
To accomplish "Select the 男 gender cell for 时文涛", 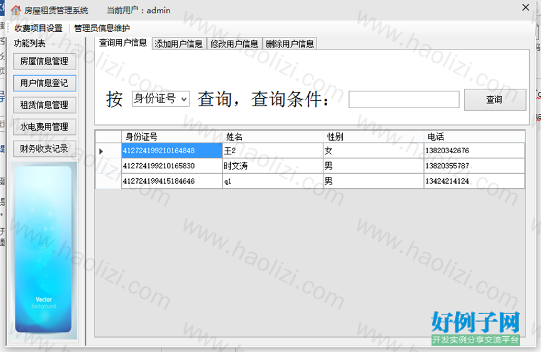I will pos(373,166).
